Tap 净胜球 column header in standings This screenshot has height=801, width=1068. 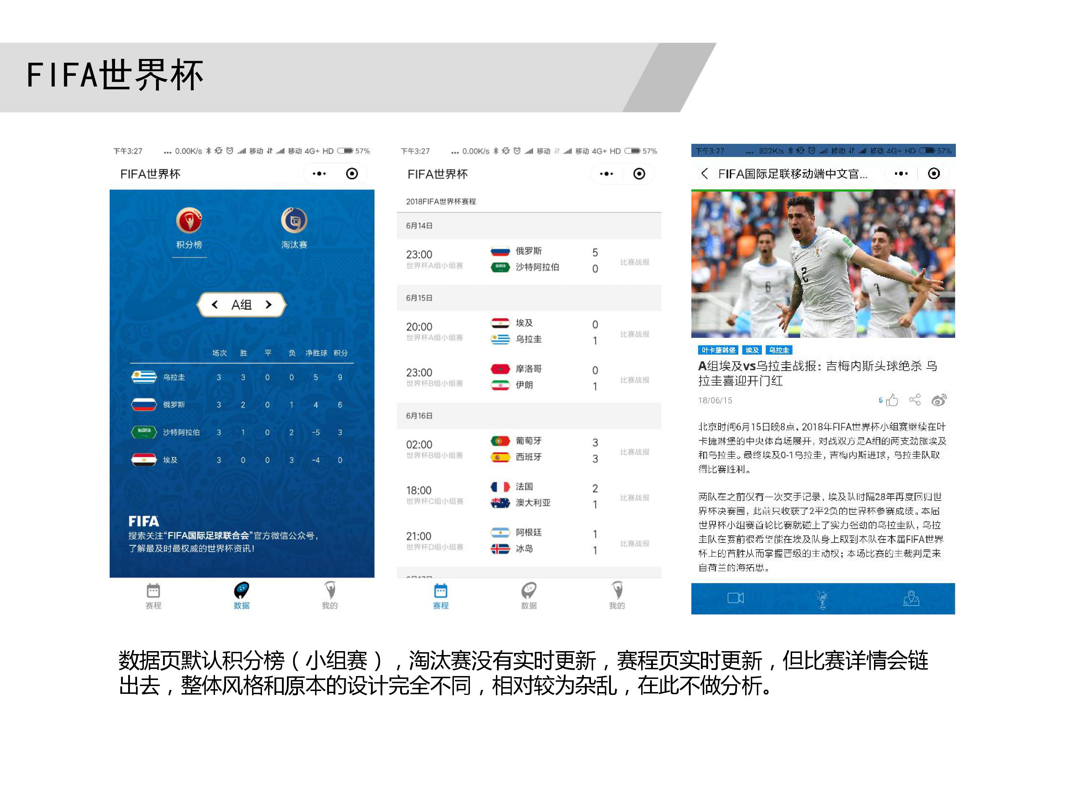[316, 353]
